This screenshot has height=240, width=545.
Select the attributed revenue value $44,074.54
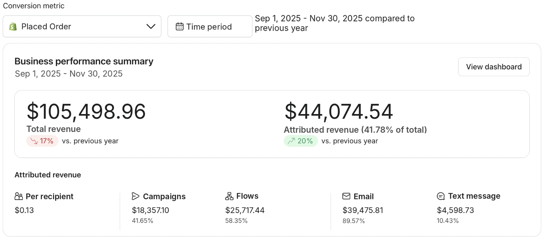339,112
